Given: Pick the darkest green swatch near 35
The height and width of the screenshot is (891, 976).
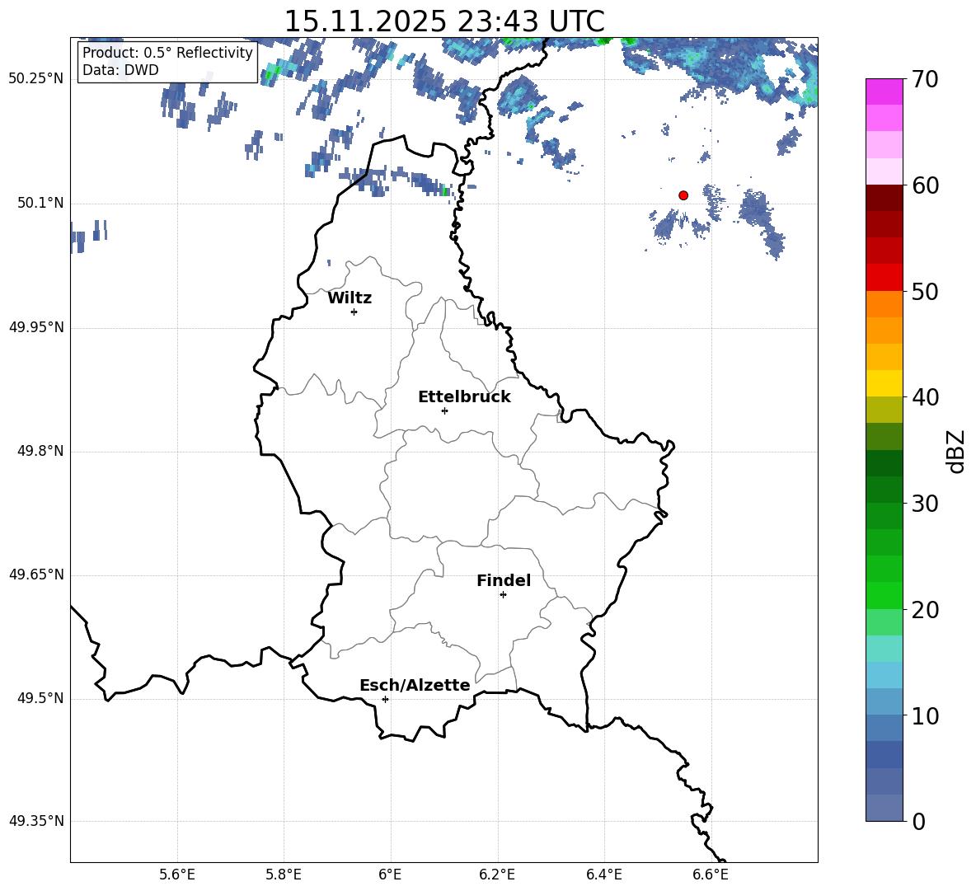Looking at the screenshot, I should pyautogui.click(x=884, y=463).
